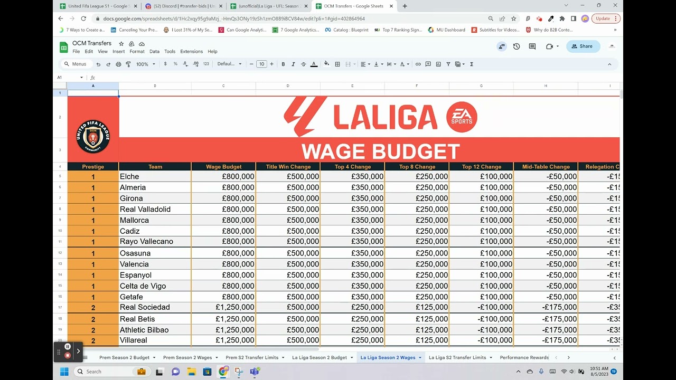Toggle strikethrough formatting
The height and width of the screenshot is (380, 676).
[303, 64]
